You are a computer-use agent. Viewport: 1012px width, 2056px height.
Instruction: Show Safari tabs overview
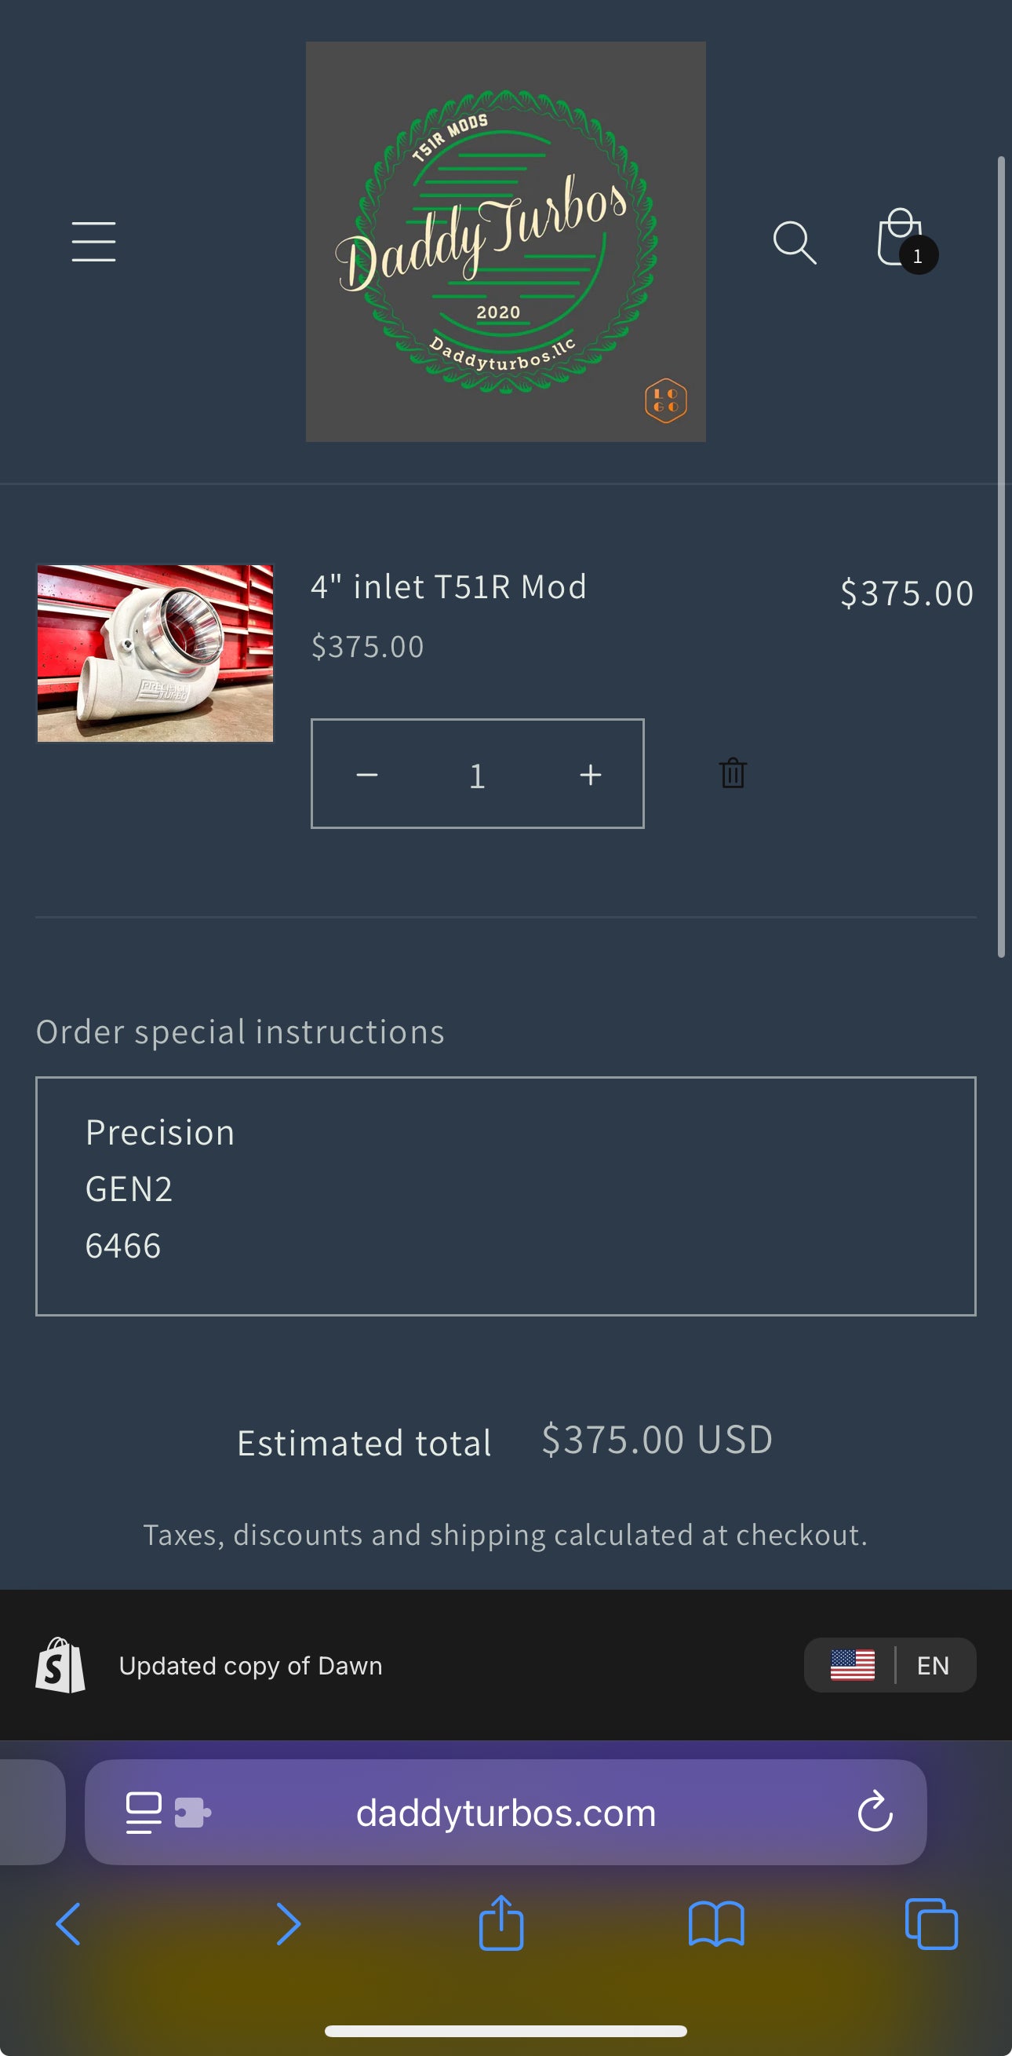click(930, 1923)
